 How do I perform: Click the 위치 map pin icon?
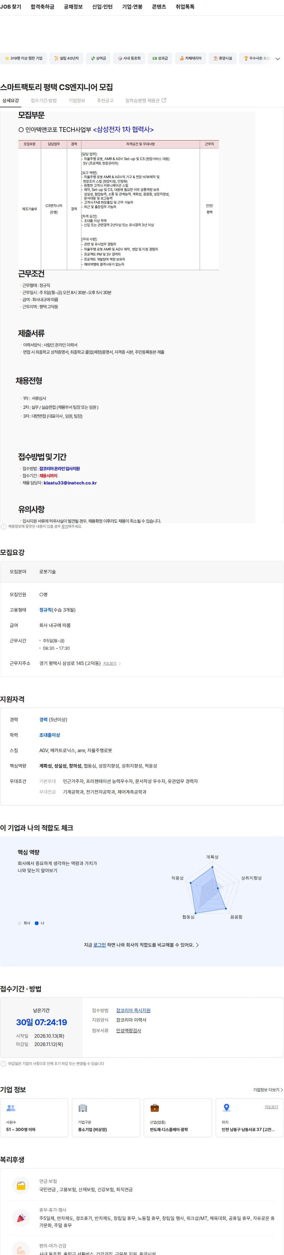(226, 1108)
